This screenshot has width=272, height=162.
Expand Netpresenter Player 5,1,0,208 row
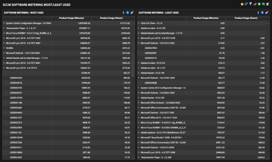139,157
